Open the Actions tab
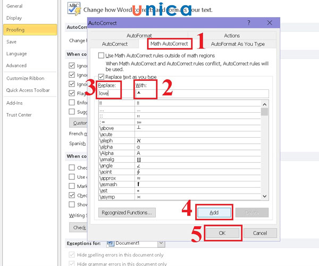Image resolution: width=319 pixels, height=266 pixels. pos(232,36)
